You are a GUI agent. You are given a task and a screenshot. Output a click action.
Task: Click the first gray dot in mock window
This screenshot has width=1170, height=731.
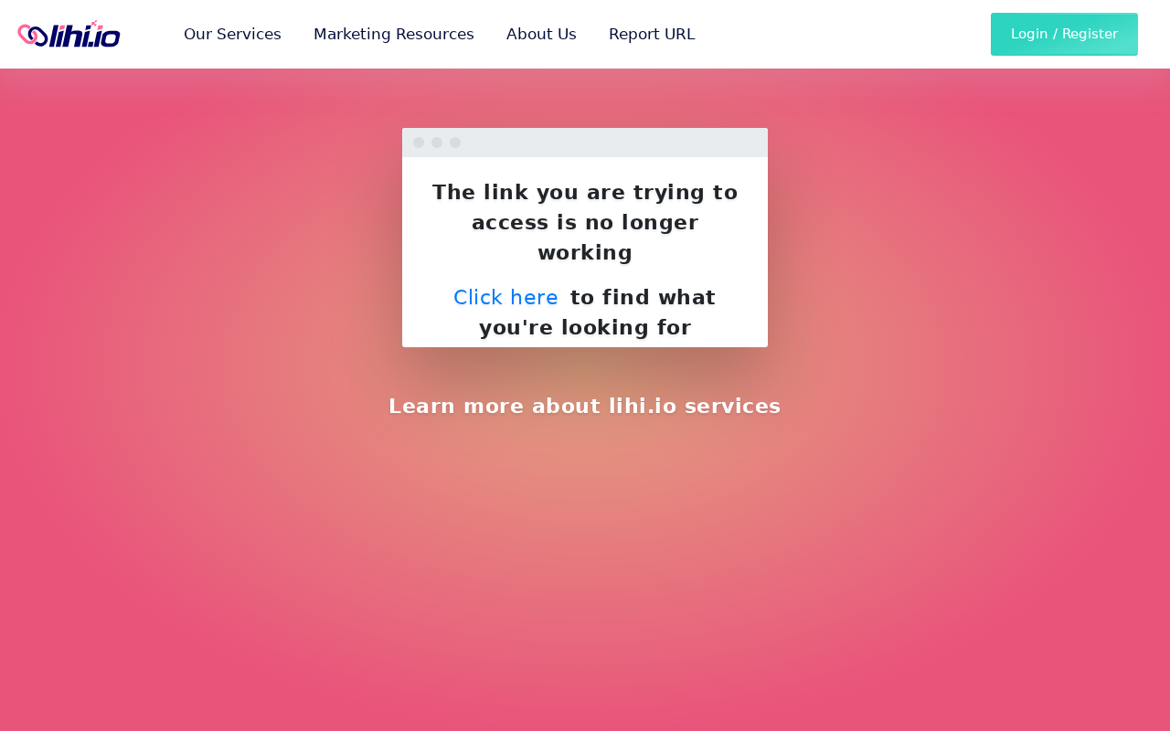[x=419, y=143]
